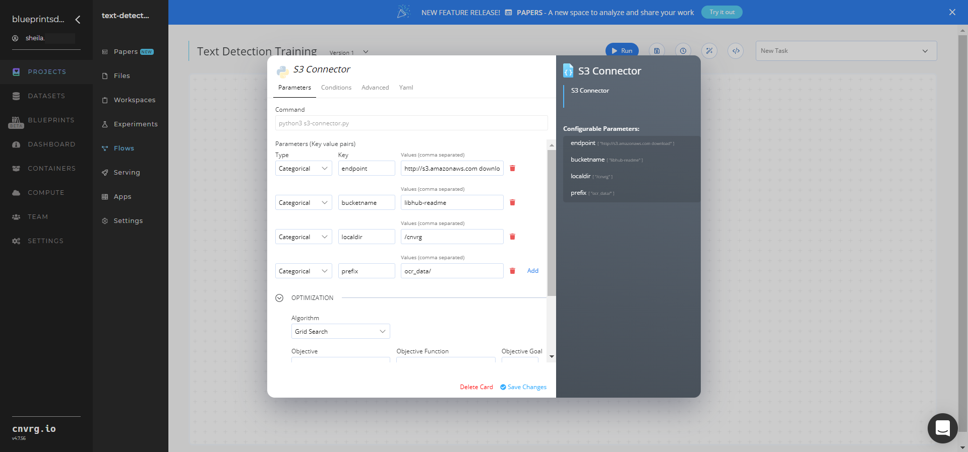The image size is (968, 452).
Task: Open the Projects section icon
Action: (16, 72)
